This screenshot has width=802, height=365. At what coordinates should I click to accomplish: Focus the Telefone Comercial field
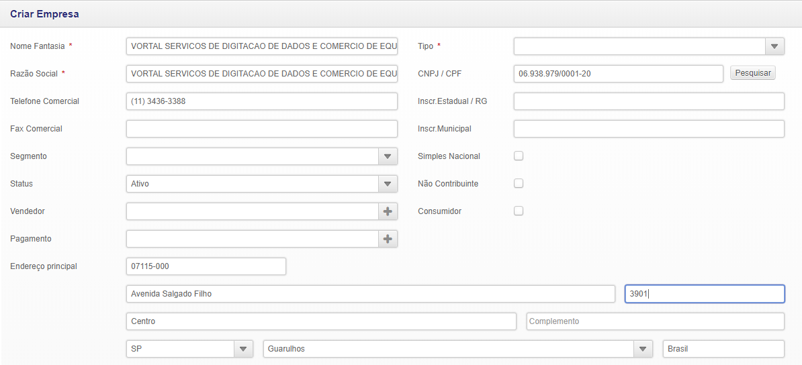261,101
